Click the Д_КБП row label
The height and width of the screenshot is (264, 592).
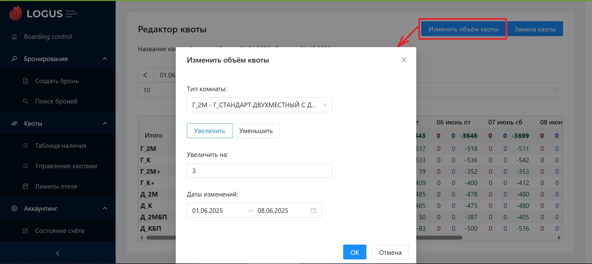[x=151, y=228]
